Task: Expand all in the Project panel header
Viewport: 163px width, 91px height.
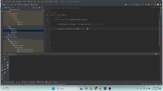Action: (33, 8)
